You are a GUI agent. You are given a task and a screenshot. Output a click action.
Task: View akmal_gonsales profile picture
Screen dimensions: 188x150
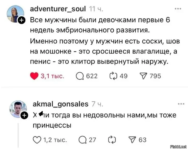17,109
